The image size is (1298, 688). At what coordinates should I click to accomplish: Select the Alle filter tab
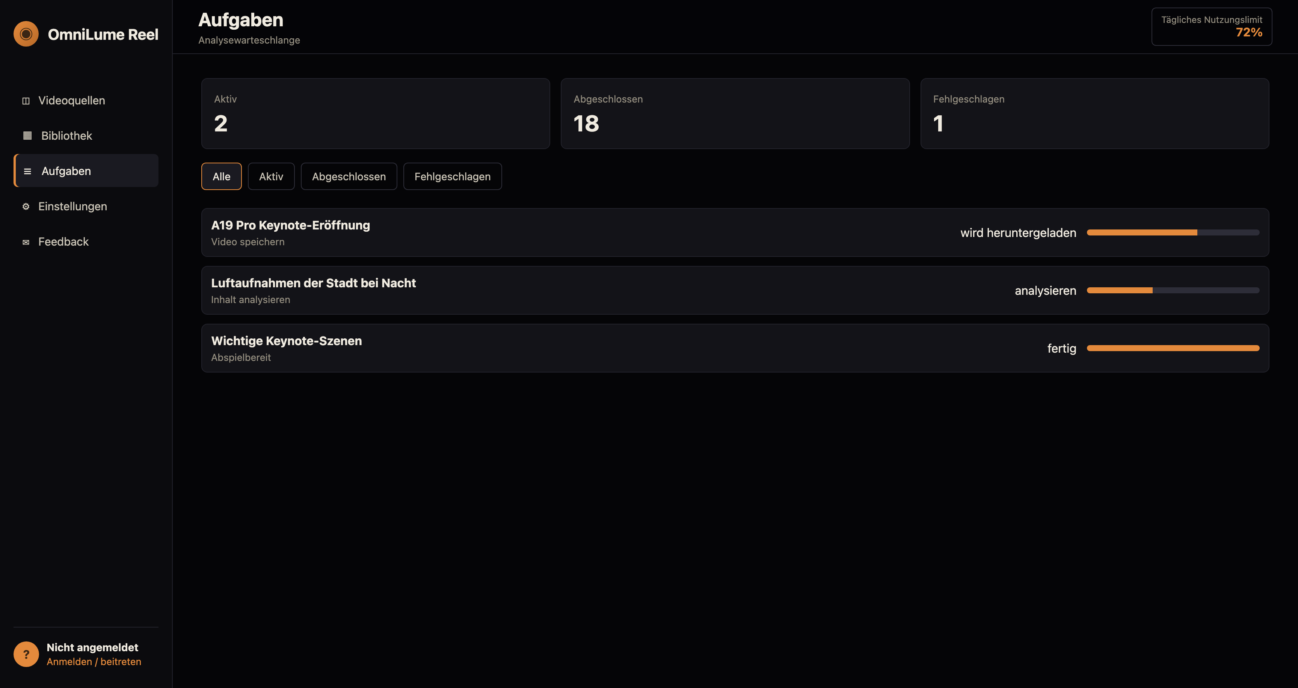coord(221,176)
